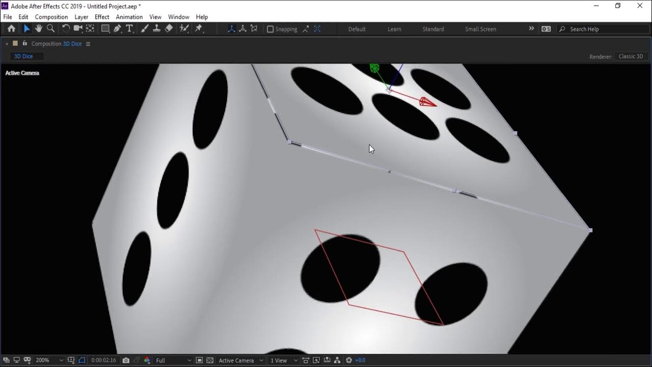
Task: Select the Selection (arrow) tool
Action: point(27,29)
